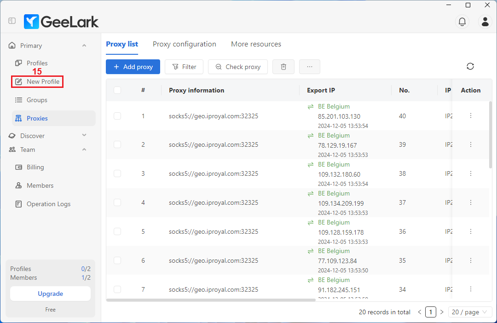
Task: Switch to the Proxy configuration tab
Action: (x=184, y=44)
